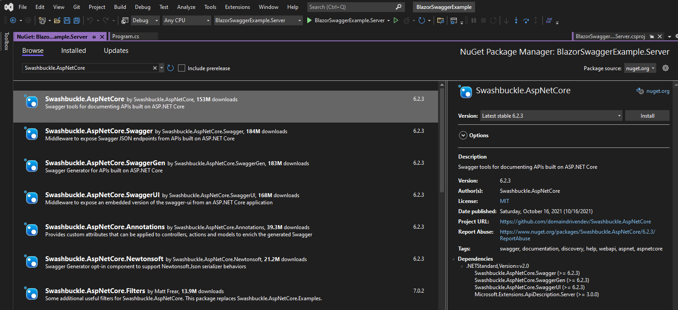Open the Debug configuration dropdown
The height and width of the screenshot is (310, 678).
[x=145, y=20]
